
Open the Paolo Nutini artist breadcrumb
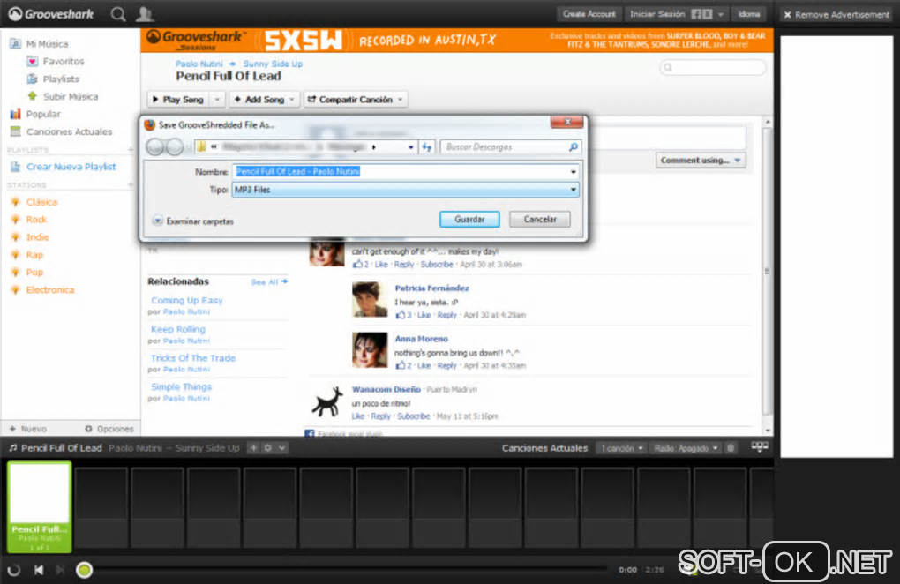199,64
